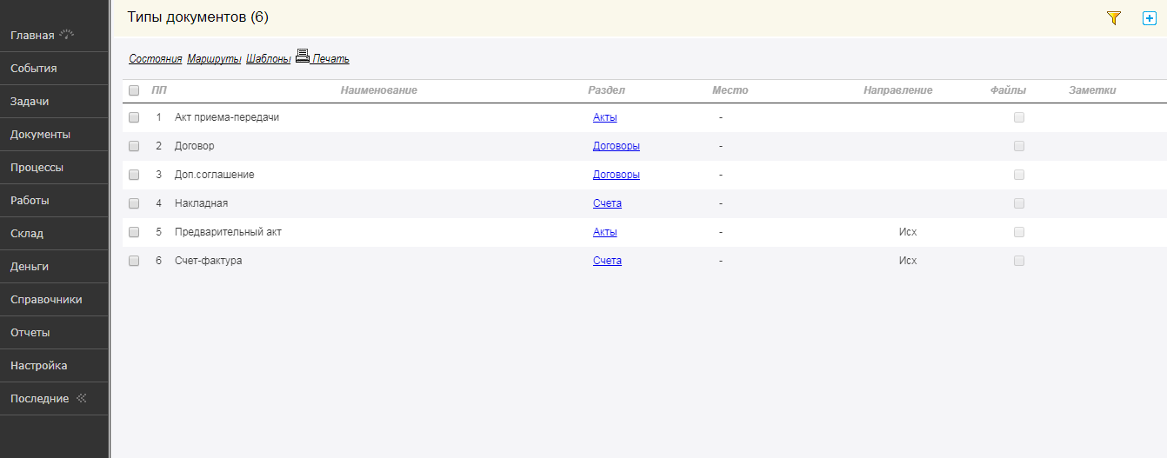Screen dimensions: 1167x458
Task: Toggle the select-all checkbox in table header
Action: click(x=134, y=90)
